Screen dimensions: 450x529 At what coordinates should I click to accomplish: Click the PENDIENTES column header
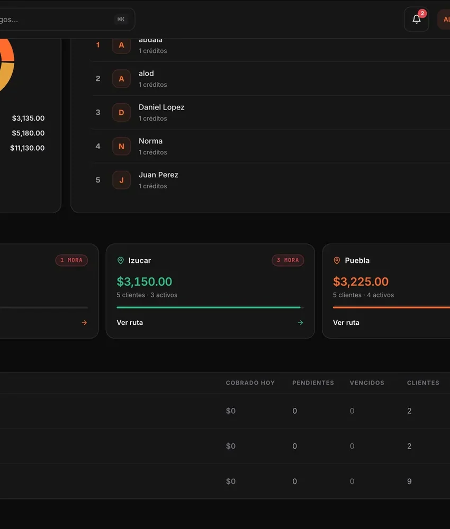pos(313,383)
